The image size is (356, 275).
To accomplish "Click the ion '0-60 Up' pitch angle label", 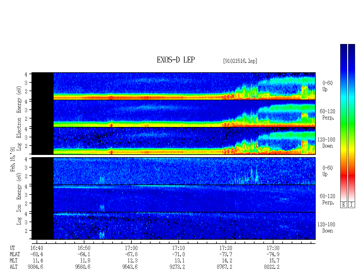I will point(327,171).
